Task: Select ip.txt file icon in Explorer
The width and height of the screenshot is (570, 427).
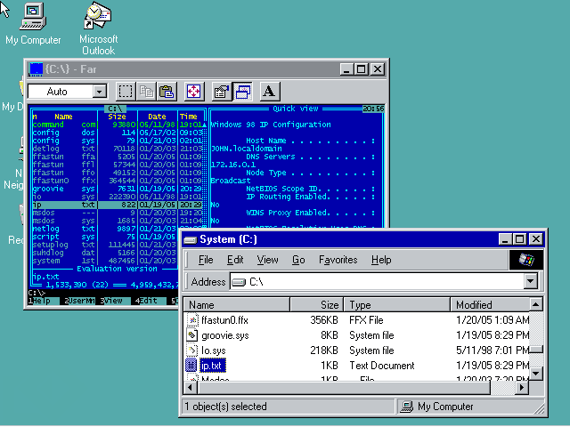Action: click(x=191, y=366)
